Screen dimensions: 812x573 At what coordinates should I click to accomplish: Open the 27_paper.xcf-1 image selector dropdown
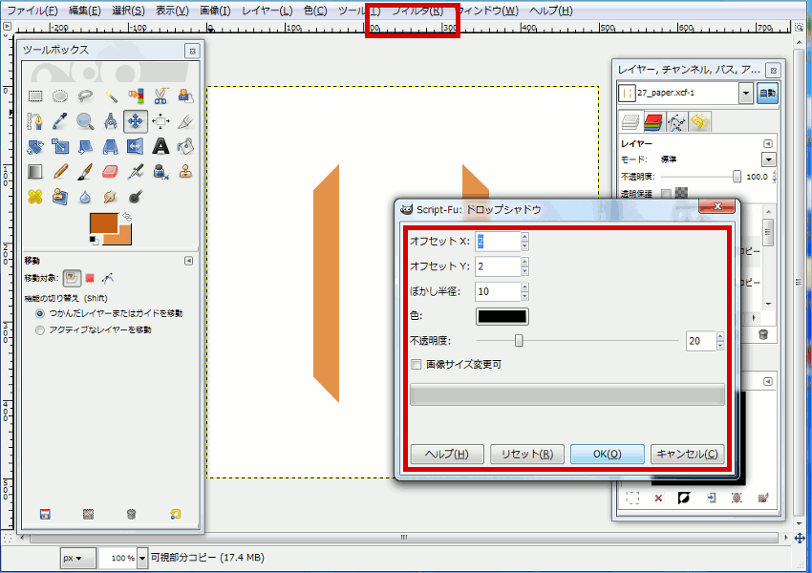(746, 93)
